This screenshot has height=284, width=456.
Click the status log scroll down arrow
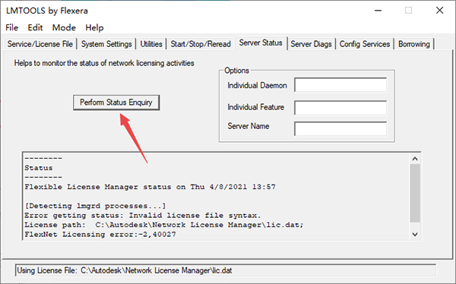[415, 234]
